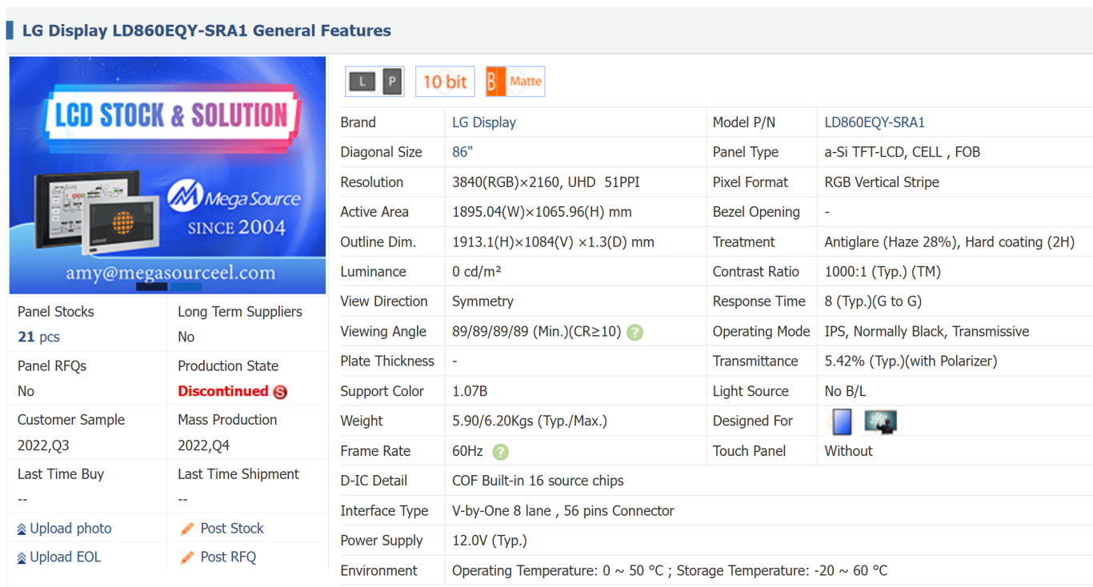1093x587 pixels.
Task: Click the light source value No B/L
Action: (847, 392)
